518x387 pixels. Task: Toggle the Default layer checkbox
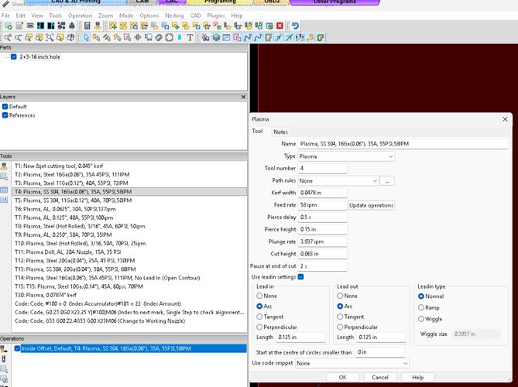click(x=5, y=107)
